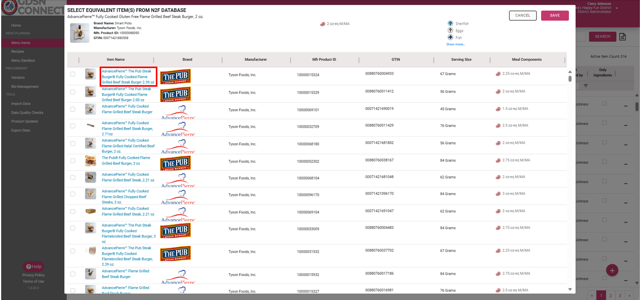The height and width of the screenshot is (300, 640).
Task: Sort by Mfr Product ID column header
Action: (324, 60)
